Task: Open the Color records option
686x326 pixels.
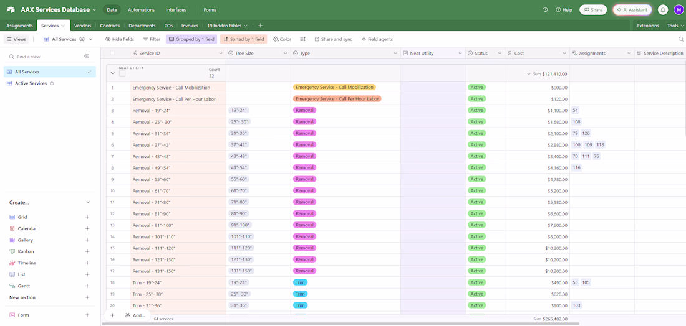Action: [282, 39]
